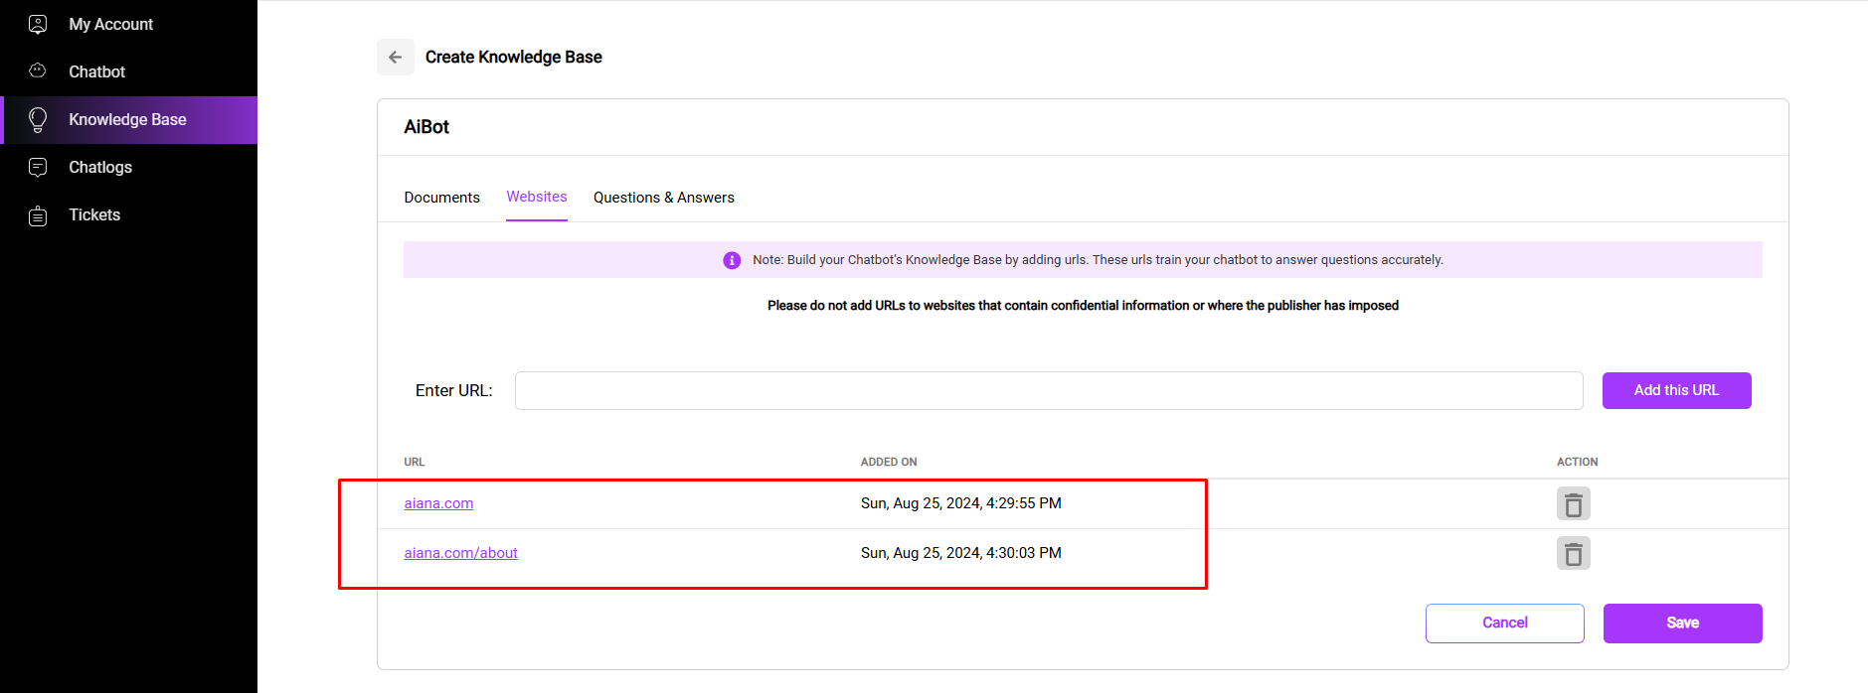
Task: Click the Create Knowledge Base heading
Action: click(x=514, y=58)
